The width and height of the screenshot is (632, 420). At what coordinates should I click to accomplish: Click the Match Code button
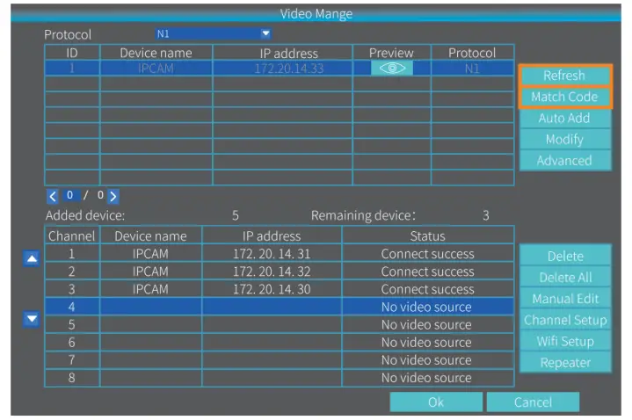(x=565, y=97)
